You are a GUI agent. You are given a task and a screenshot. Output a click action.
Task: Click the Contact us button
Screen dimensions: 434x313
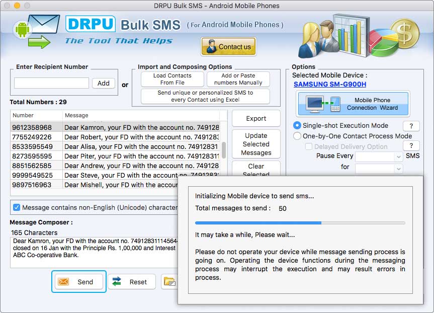click(x=228, y=46)
